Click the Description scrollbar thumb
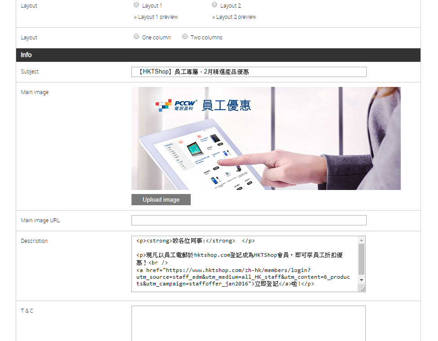 361,259
